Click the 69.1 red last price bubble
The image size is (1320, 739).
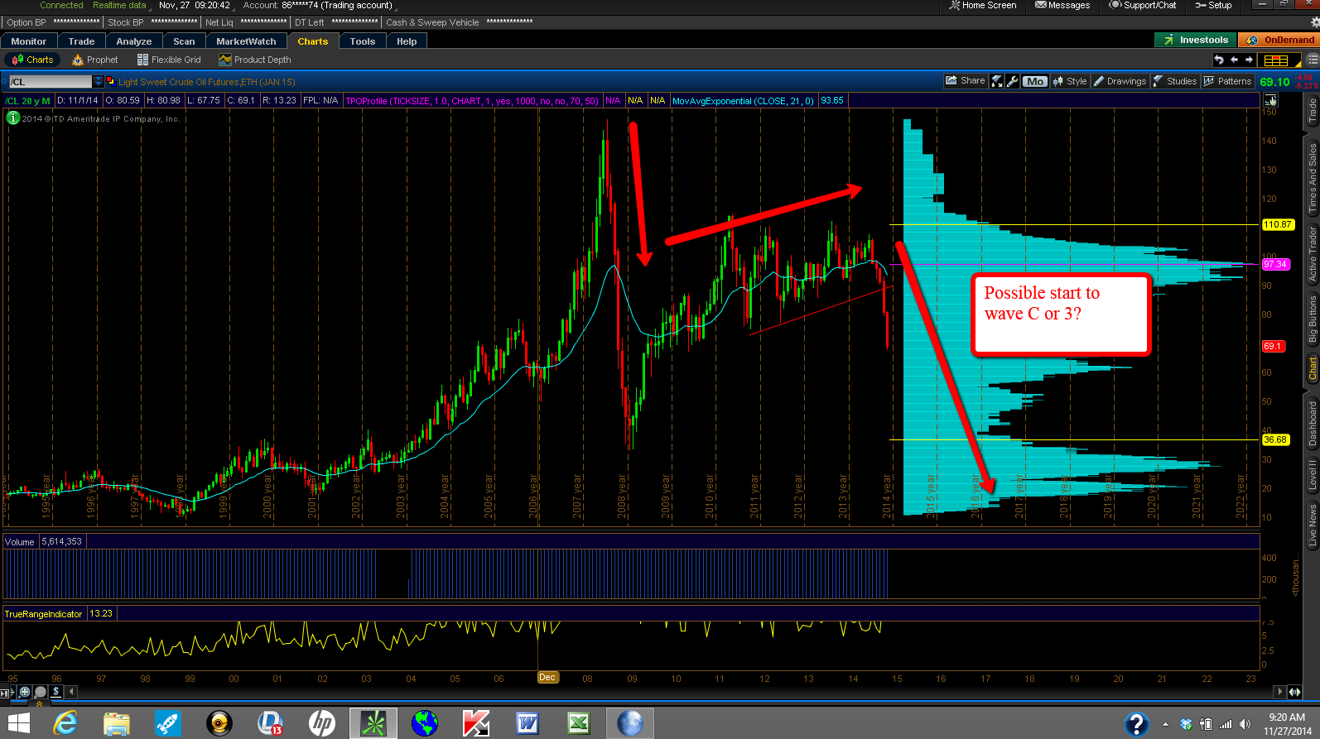point(1273,346)
